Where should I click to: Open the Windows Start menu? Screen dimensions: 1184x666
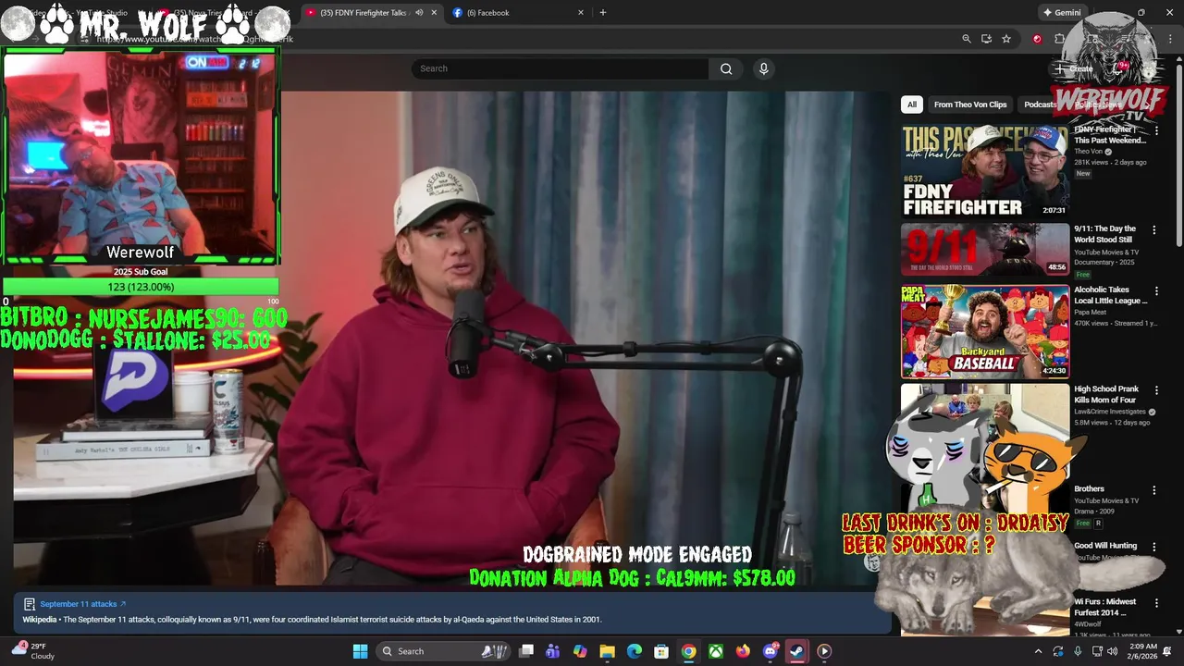pyautogui.click(x=360, y=651)
